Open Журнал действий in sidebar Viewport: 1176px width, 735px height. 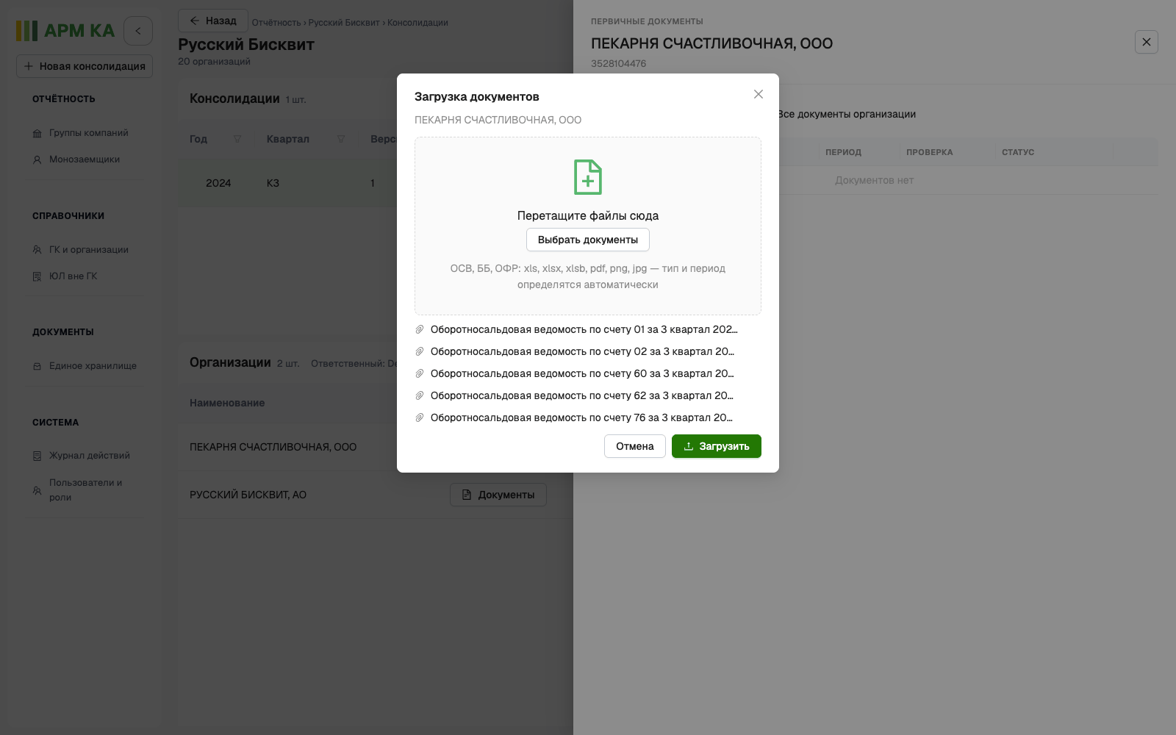pyautogui.click(x=89, y=456)
